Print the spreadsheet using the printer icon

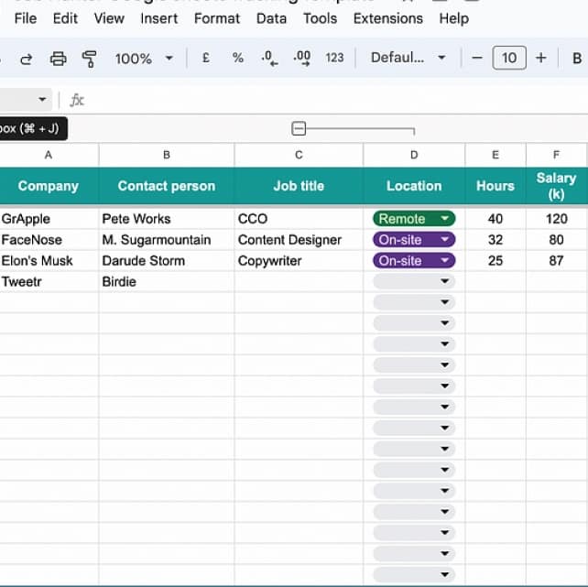(58, 58)
